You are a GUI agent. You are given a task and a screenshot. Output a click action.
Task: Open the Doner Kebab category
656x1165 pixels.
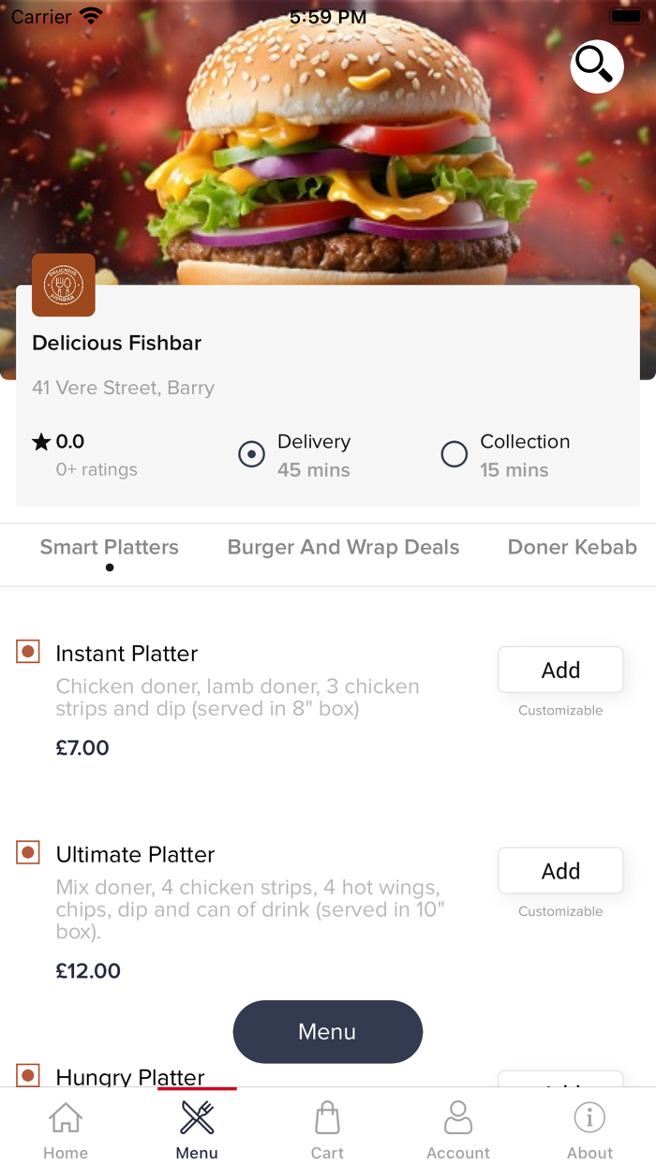pyautogui.click(x=573, y=547)
